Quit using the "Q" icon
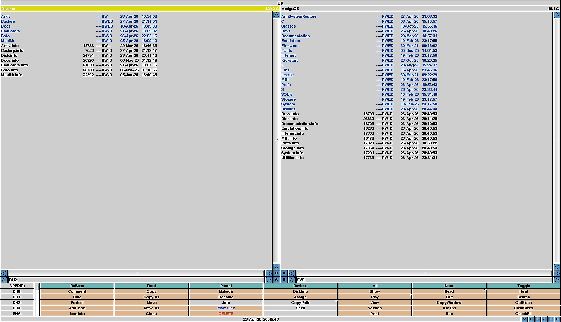This screenshot has height=322, width=561. click(557, 319)
